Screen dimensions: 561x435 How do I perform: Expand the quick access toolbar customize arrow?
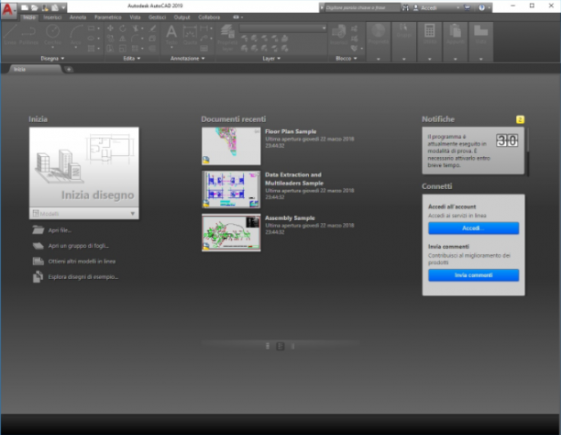click(63, 7)
